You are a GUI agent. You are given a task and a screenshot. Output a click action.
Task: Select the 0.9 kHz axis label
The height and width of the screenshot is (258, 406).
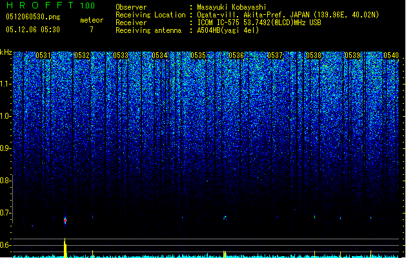5,148
